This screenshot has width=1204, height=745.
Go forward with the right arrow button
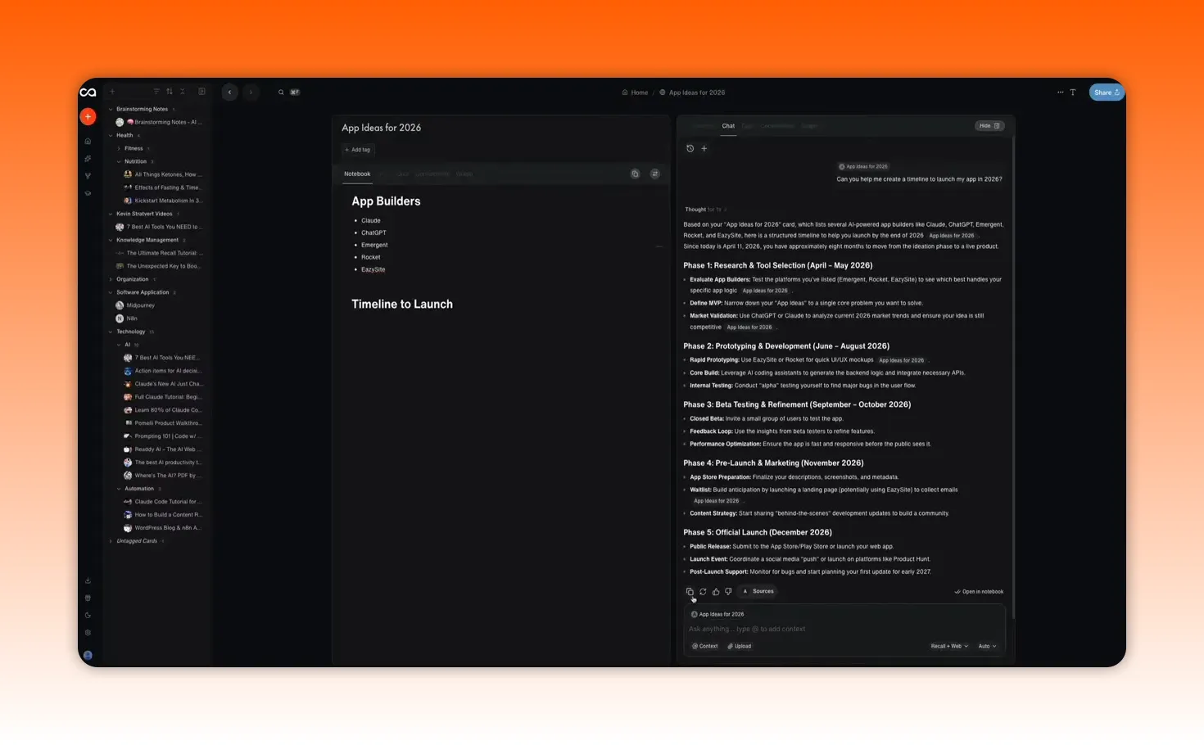point(251,93)
